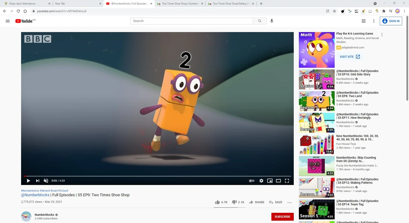Open the 'Two Land' episode thumbnail

316,101
